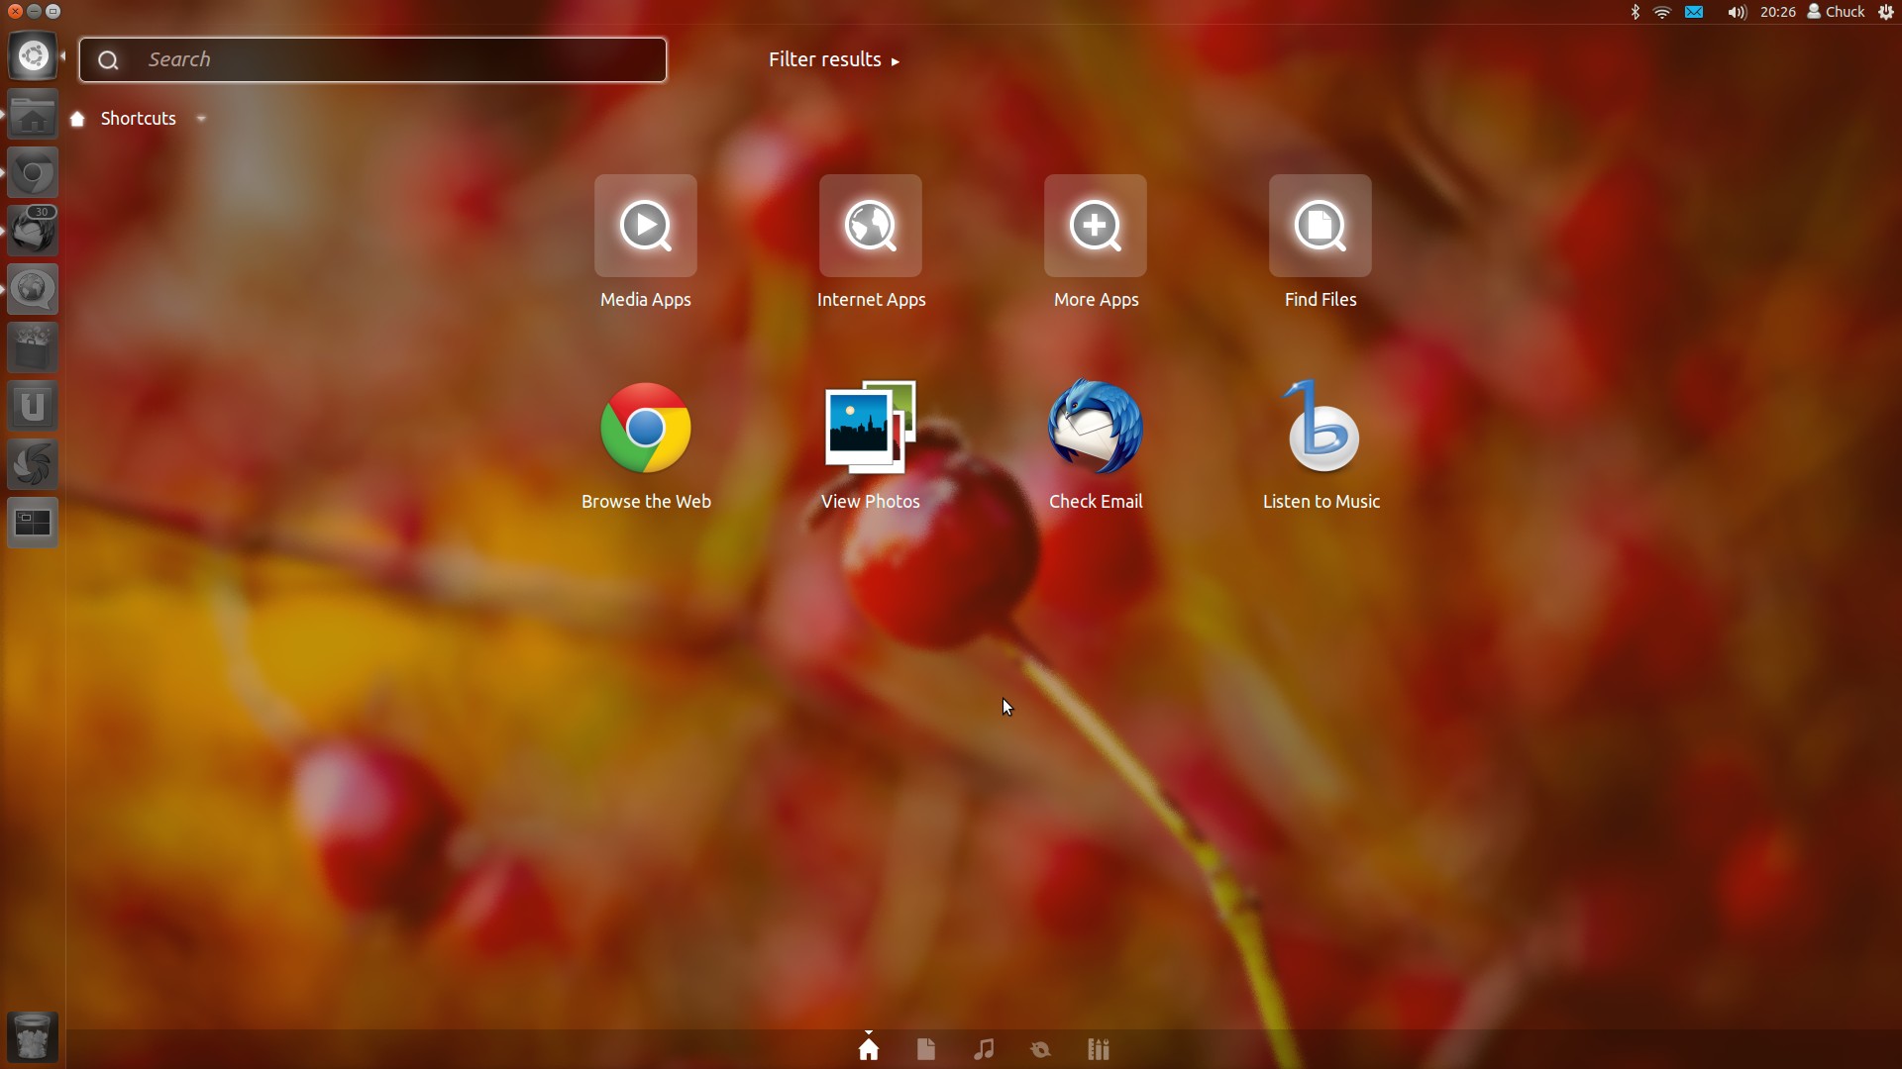Click the More Apps shortcut
The width and height of the screenshot is (1902, 1069).
tap(1095, 227)
